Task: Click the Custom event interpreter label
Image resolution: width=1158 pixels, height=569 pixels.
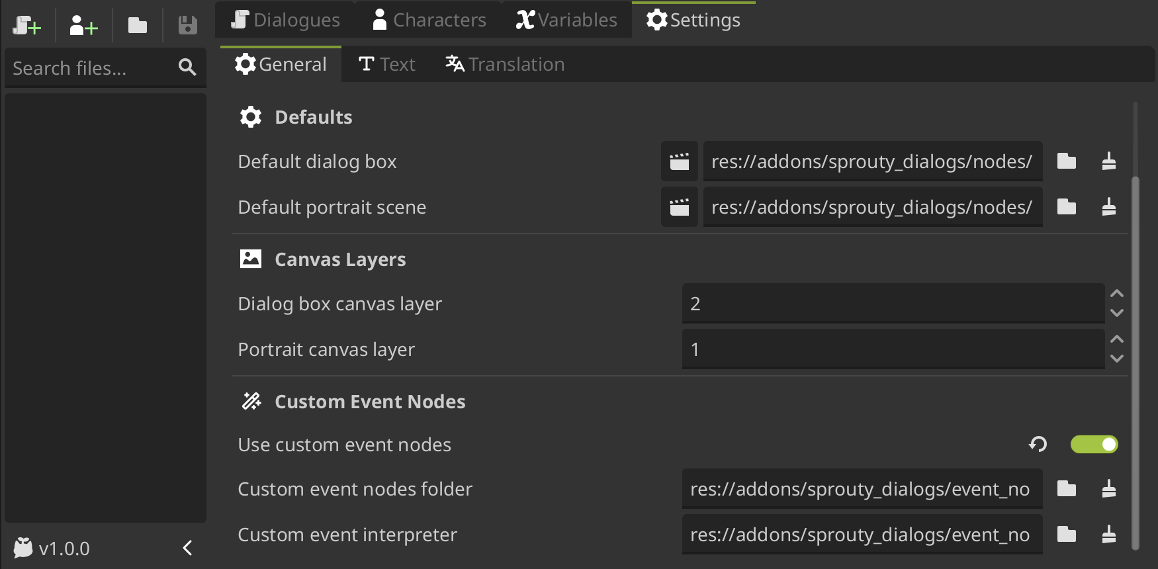Action: pos(347,535)
